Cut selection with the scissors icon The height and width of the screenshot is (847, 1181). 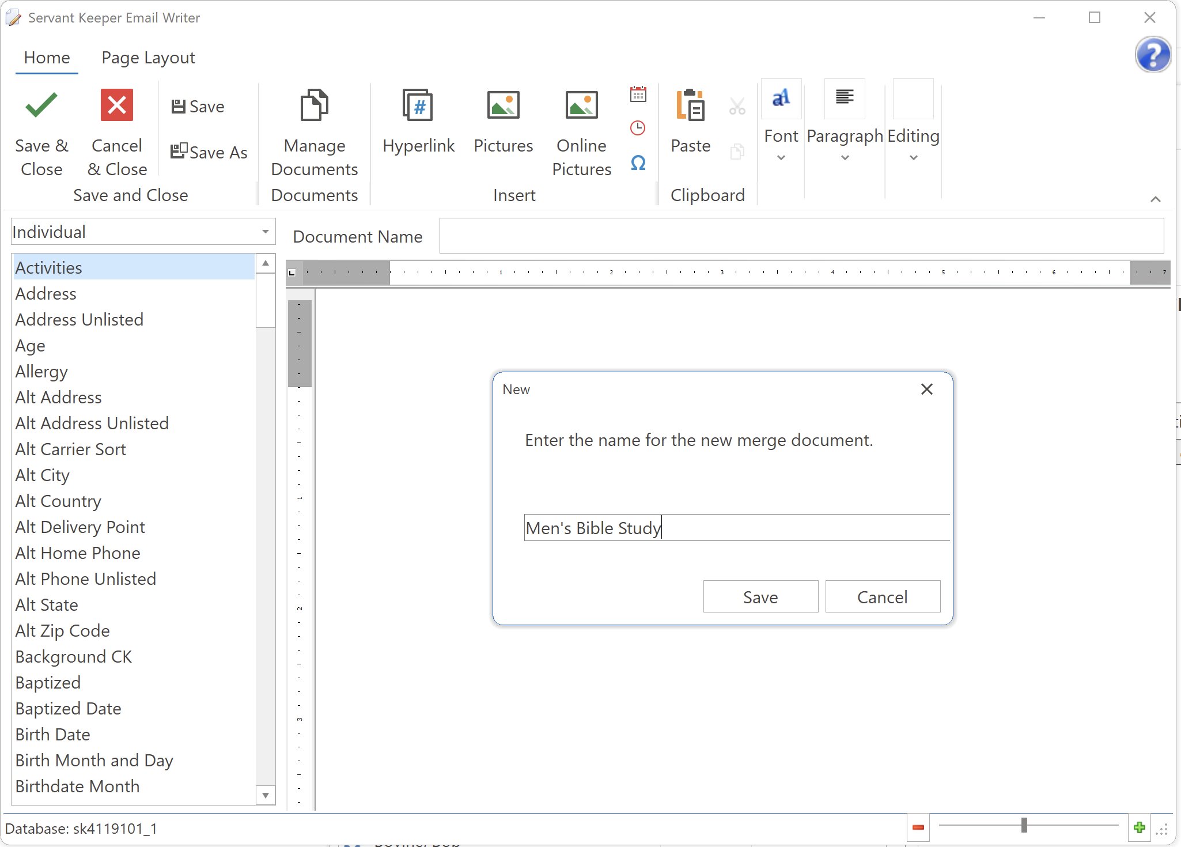[737, 105]
